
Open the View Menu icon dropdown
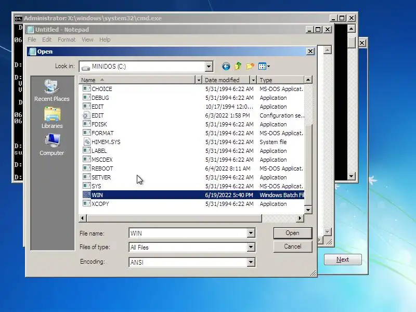pyautogui.click(x=264, y=66)
